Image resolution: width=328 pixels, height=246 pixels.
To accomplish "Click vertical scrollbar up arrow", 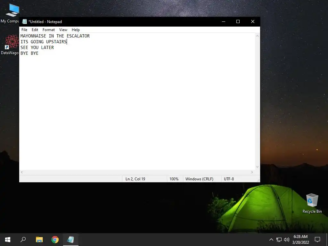I will click(x=257, y=36).
